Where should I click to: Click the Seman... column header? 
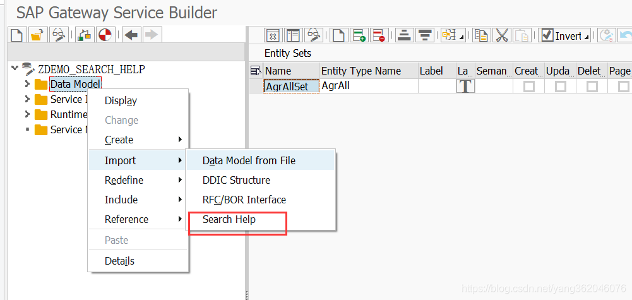494,71
